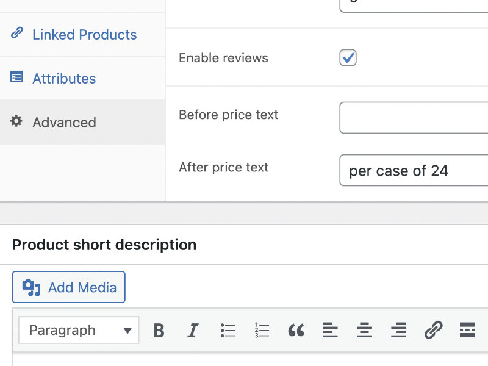The height and width of the screenshot is (366, 488).
Task: Click the chain icon next to Linked Products
Action: (x=16, y=34)
